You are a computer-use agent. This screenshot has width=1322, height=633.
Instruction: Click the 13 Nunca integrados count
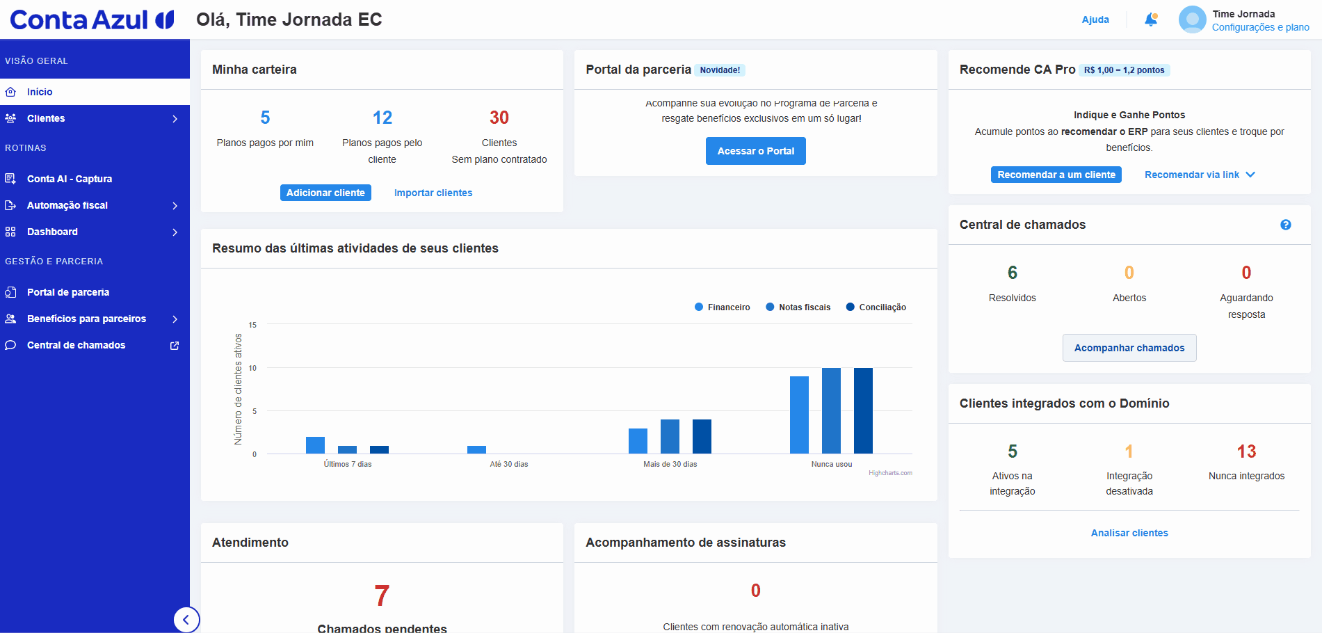[1246, 451]
